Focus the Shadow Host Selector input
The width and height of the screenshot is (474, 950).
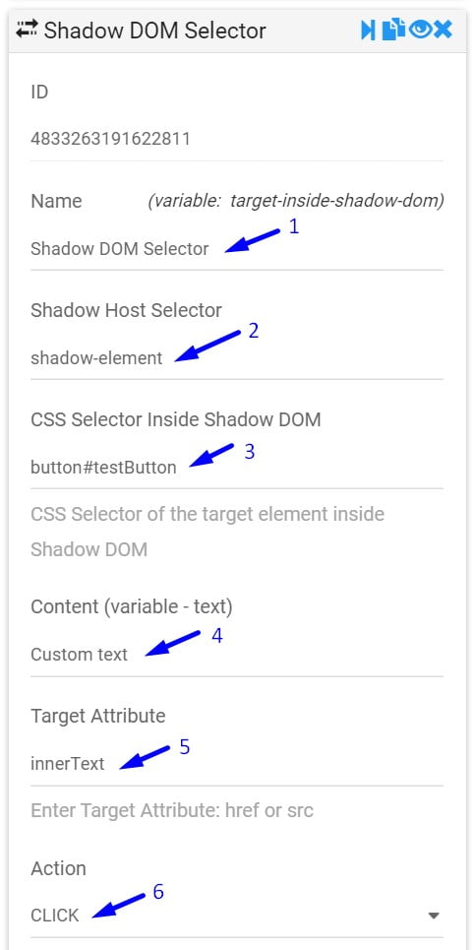point(237,358)
